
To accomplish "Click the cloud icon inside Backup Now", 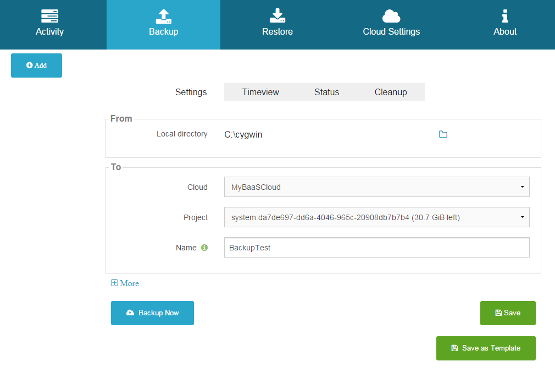I will (x=129, y=313).
